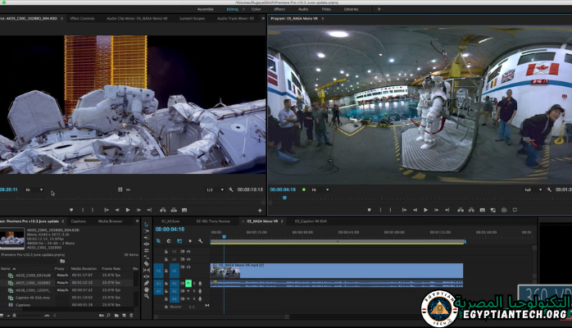Select the Pen tool in tools panel
572x328 pixels.
click(x=147, y=283)
